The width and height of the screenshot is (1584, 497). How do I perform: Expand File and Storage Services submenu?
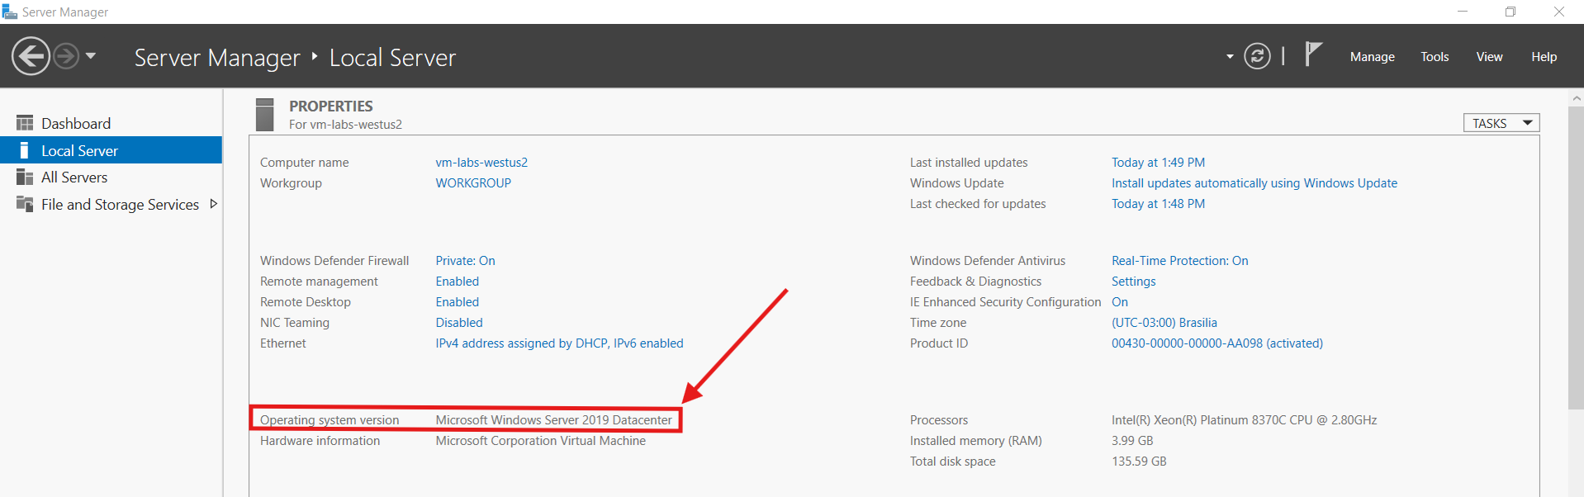pyautogui.click(x=214, y=204)
